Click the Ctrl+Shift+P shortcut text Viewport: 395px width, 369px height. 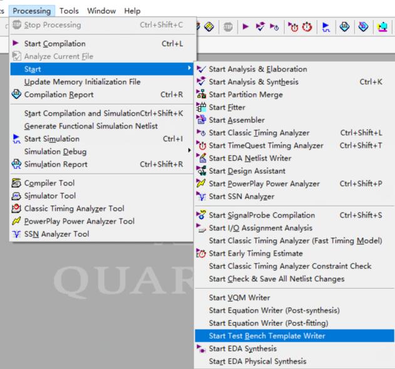tap(361, 184)
